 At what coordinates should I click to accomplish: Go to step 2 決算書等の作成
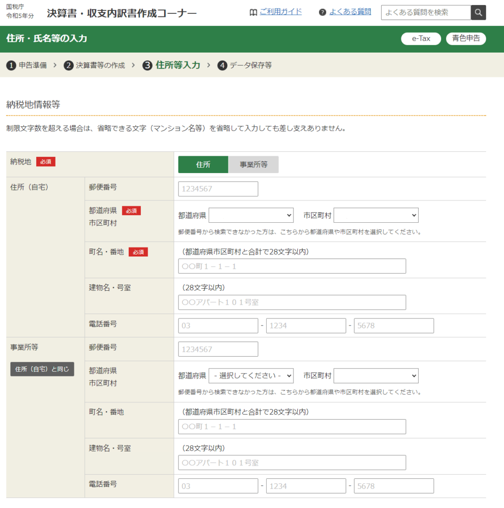click(x=94, y=65)
